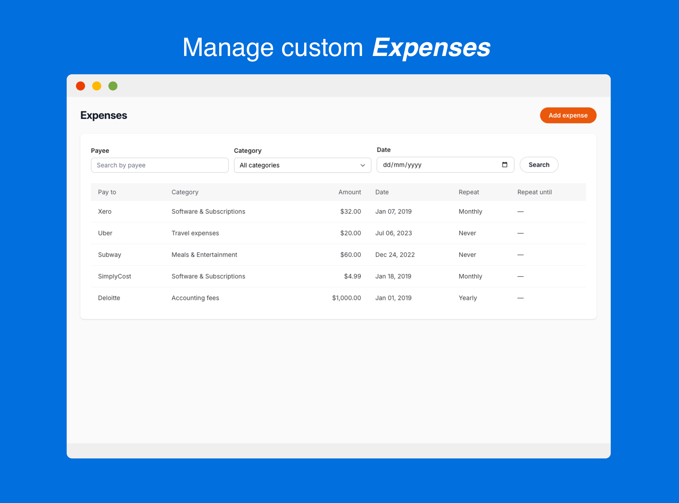Screen dimensions: 679x503
Task: Click the Search button
Action: (539, 165)
